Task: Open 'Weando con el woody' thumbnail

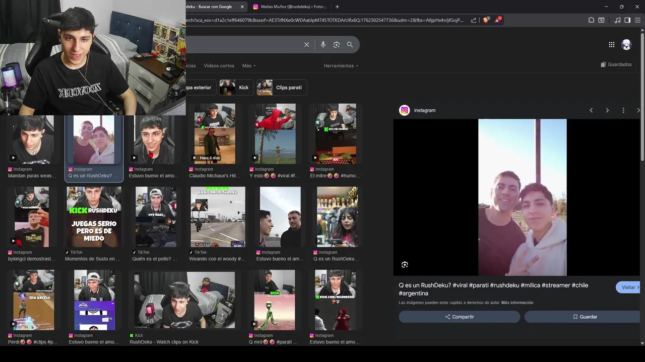Action: tap(218, 217)
